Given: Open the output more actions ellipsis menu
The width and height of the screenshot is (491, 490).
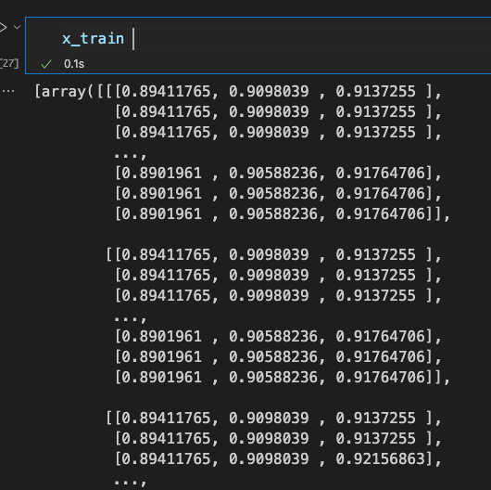Looking at the screenshot, I should coord(8,91).
